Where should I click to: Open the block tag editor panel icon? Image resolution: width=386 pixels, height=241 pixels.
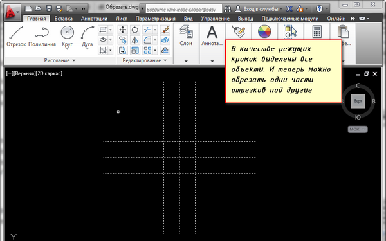[238, 32]
